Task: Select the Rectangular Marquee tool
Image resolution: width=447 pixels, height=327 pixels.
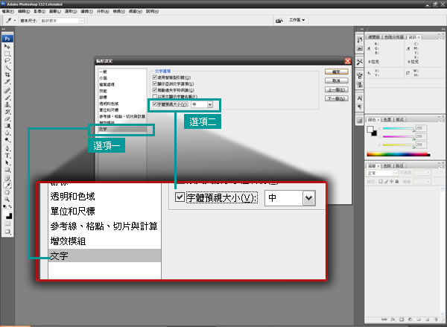Action: [7, 54]
